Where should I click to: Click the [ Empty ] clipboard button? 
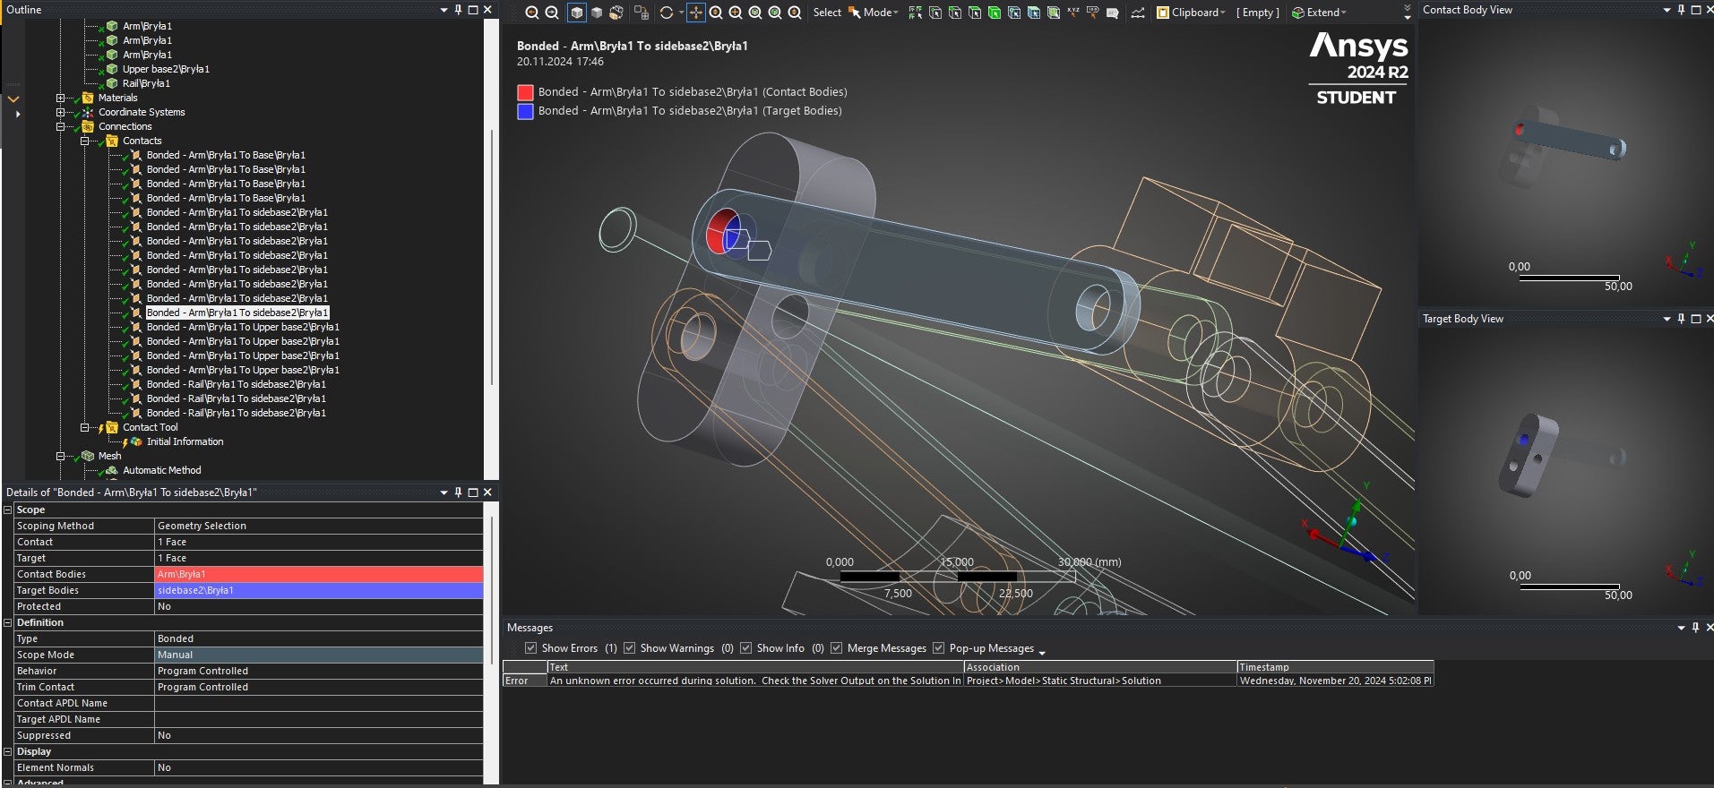pyautogui.click(x=1258, y=13)
